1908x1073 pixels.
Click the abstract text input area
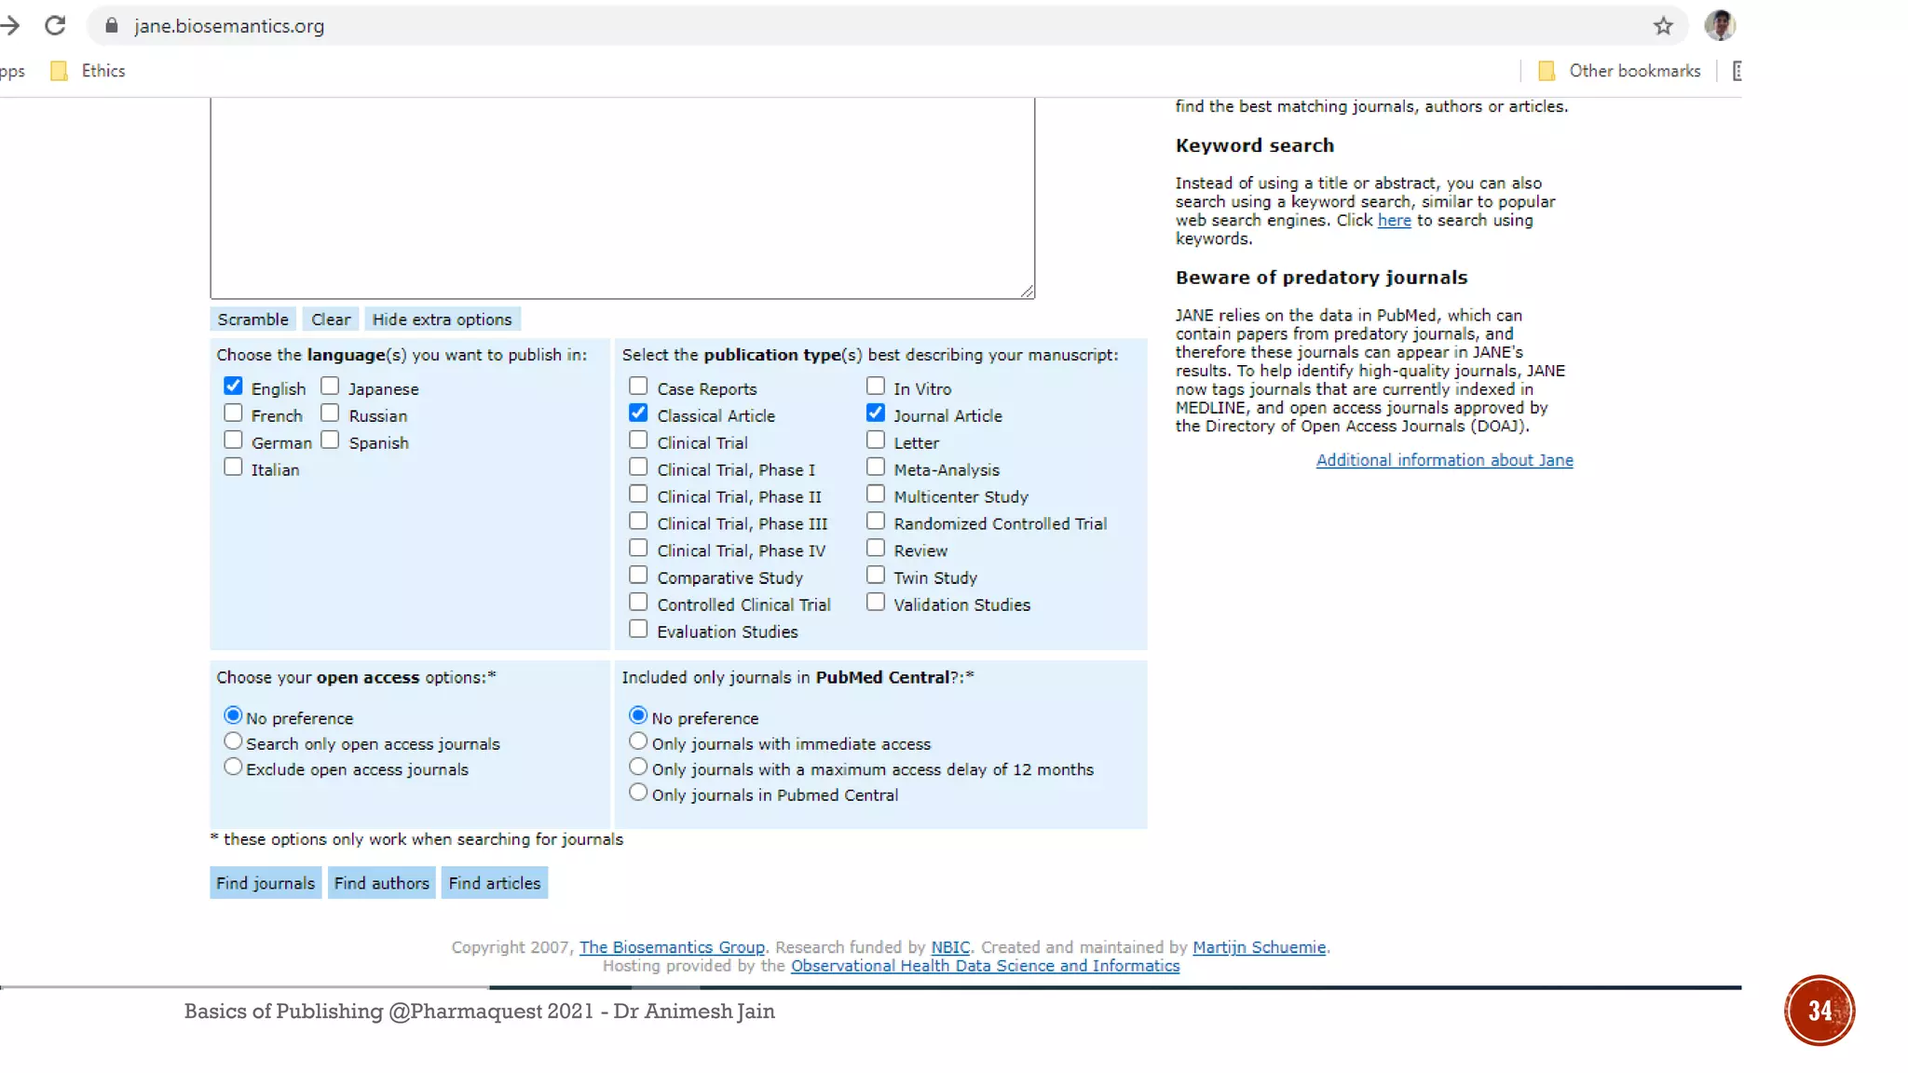(x=622, y=197)
